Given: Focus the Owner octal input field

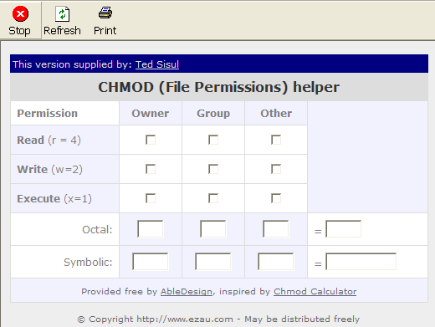Looking at the screenshot, I should point(151,229).
